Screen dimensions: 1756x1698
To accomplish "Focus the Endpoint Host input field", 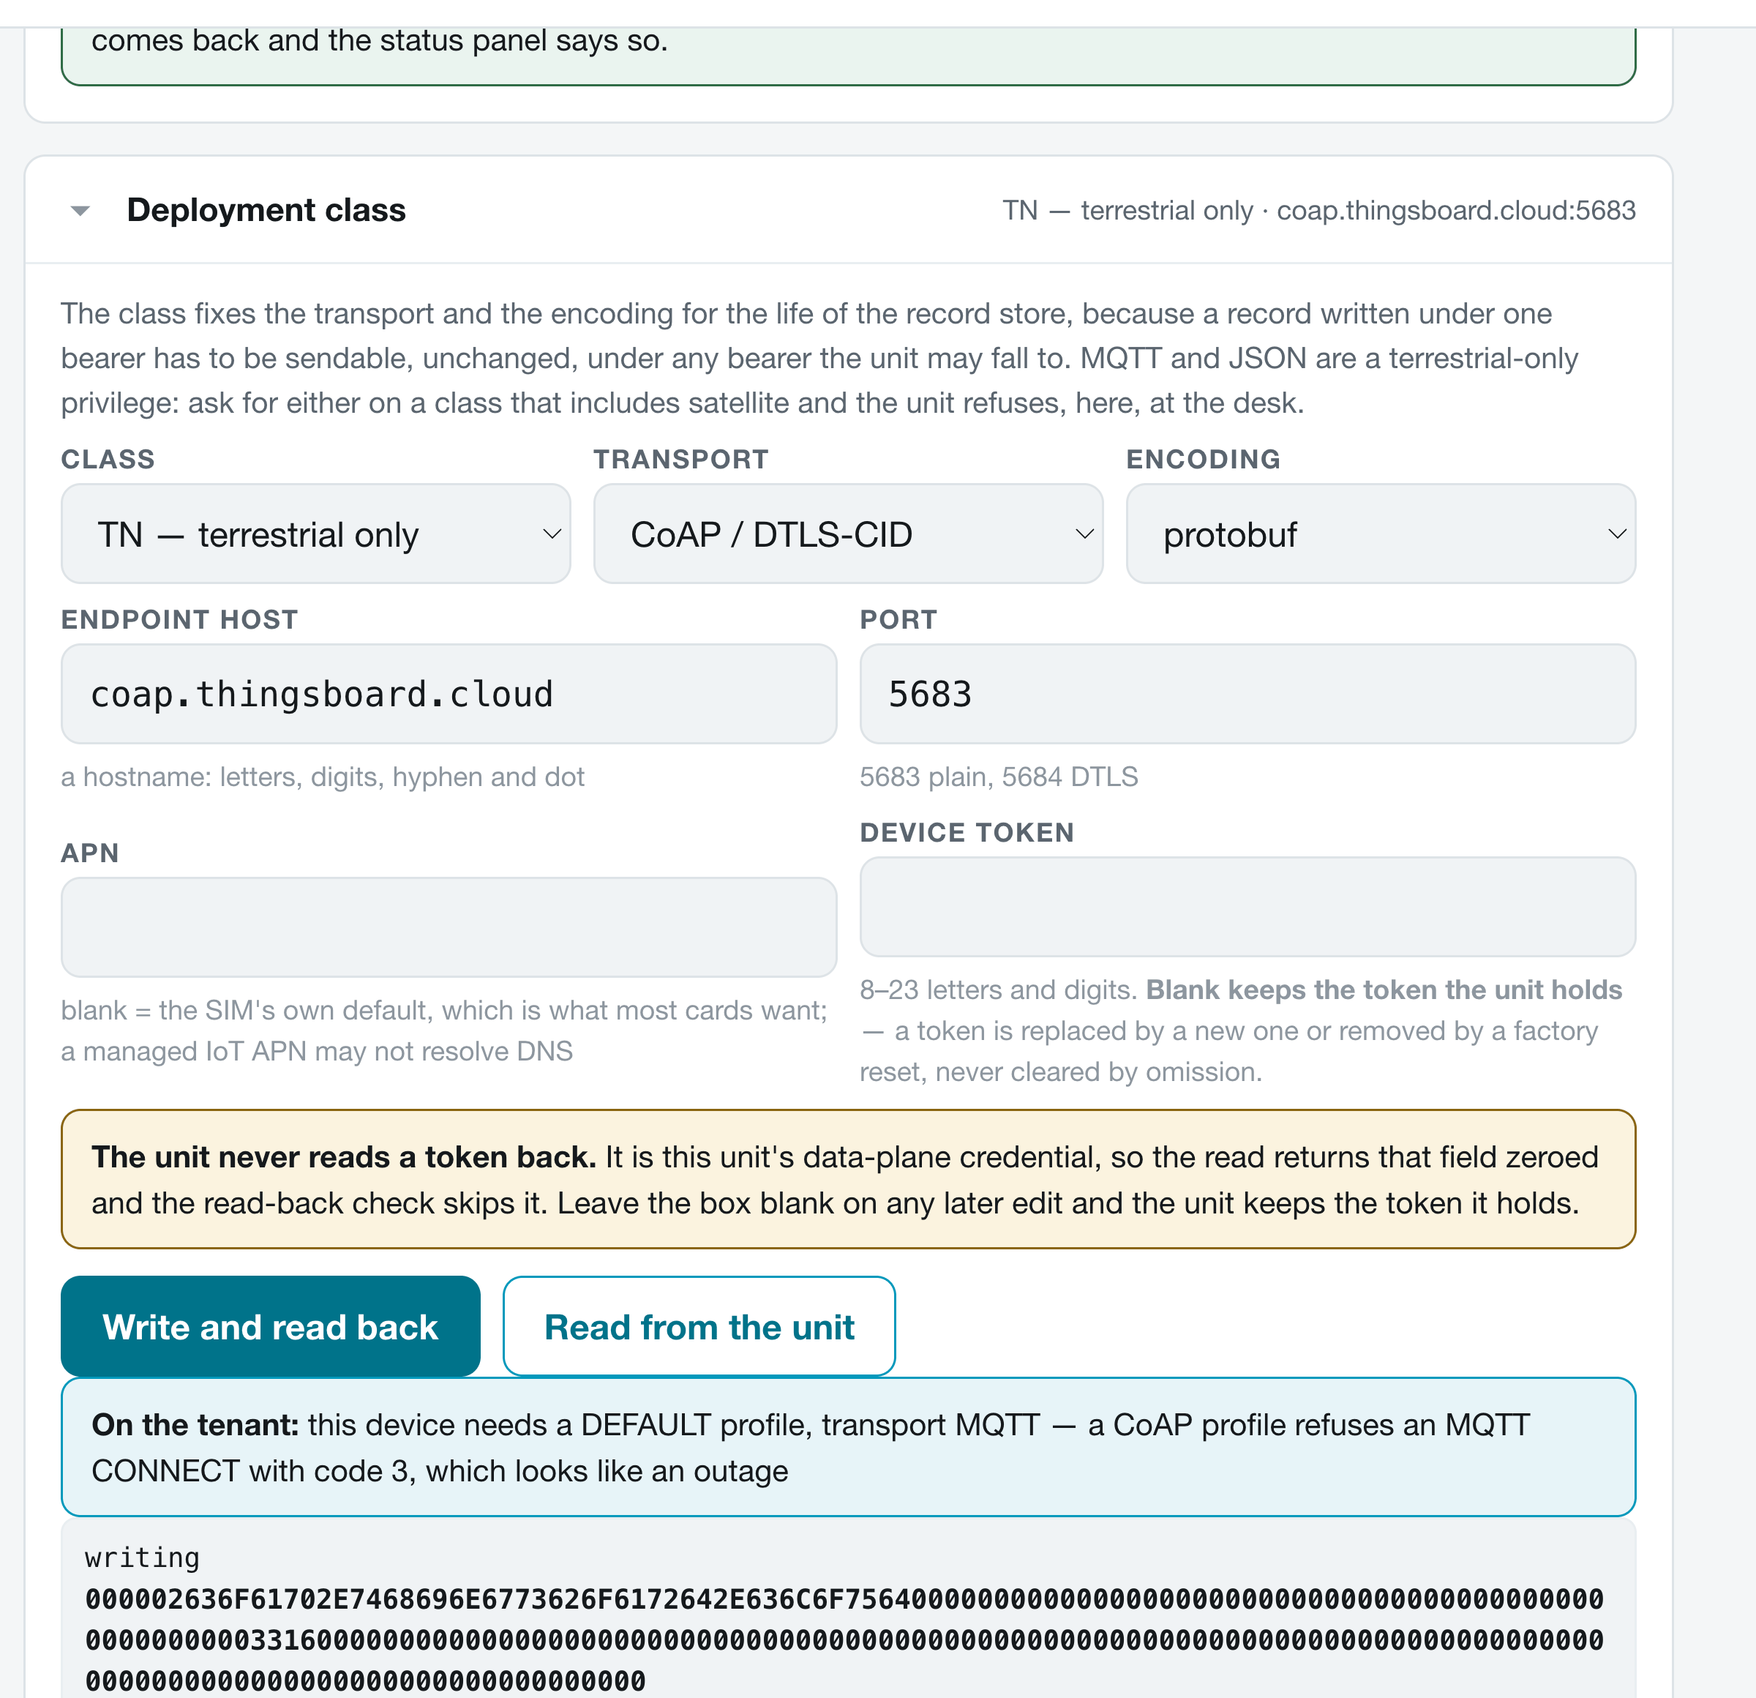I will click(449, 694).
